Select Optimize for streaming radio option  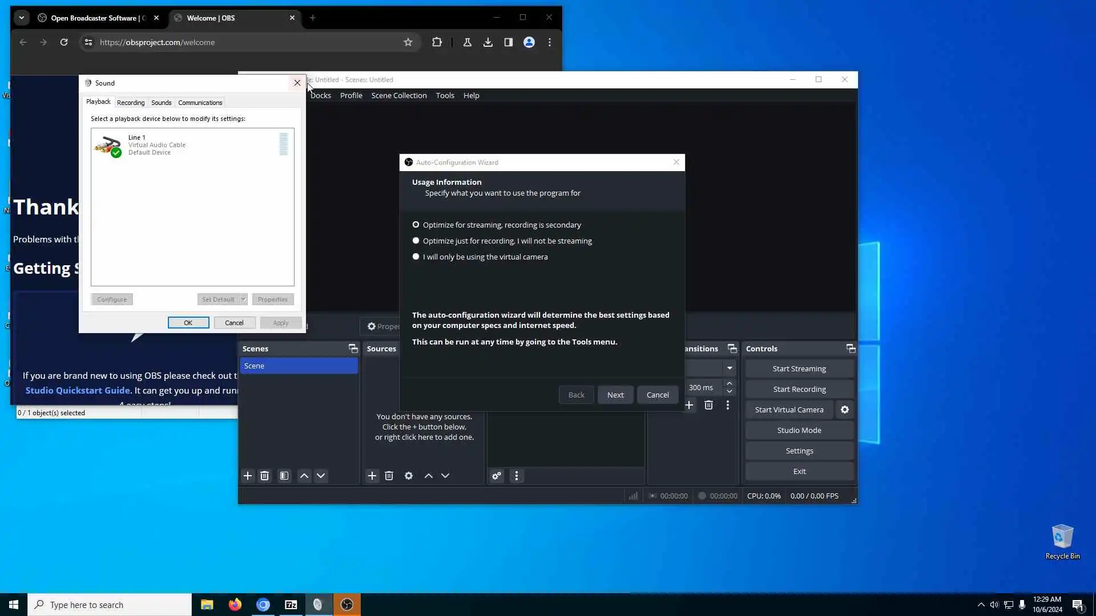[416, 225]
